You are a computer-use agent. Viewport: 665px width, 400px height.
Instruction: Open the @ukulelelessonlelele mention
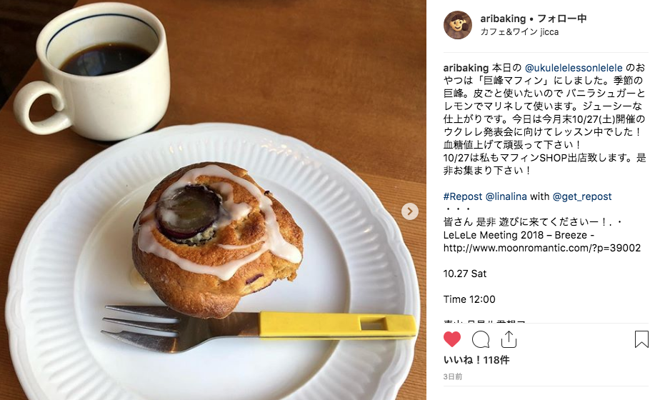coord(574,68)
